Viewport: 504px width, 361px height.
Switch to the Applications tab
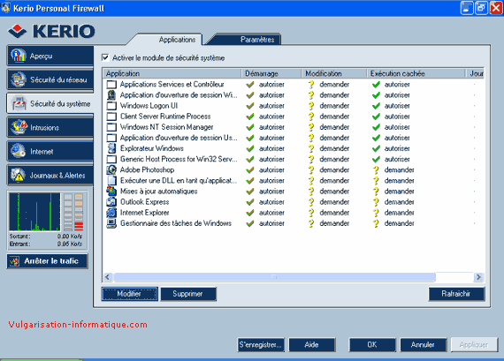tap(177, 40)
